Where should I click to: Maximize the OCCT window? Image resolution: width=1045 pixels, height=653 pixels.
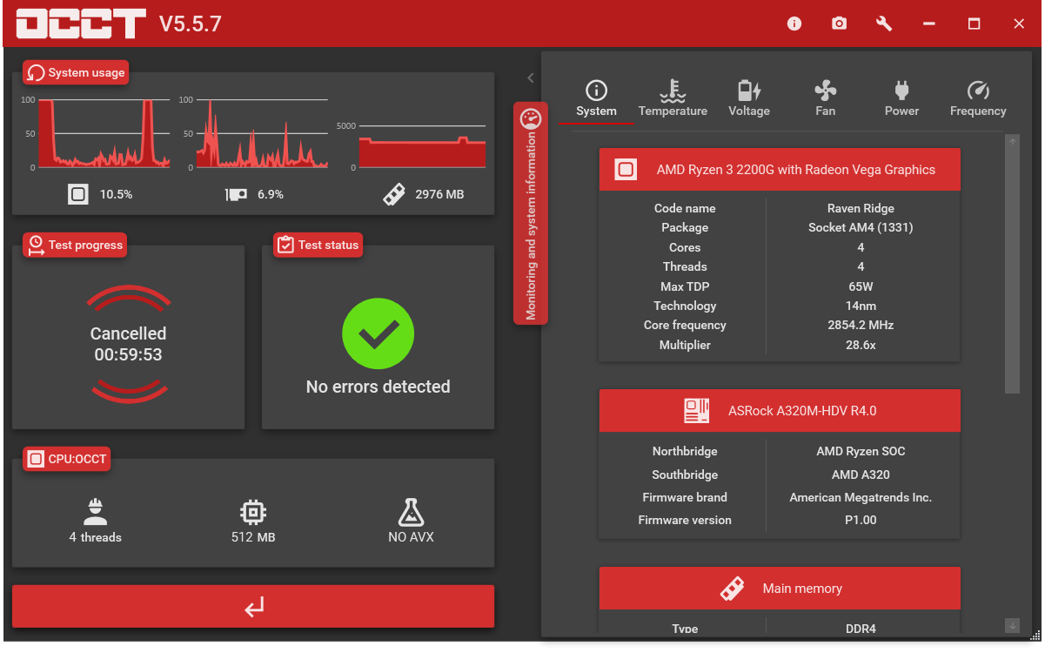(975, 24)
